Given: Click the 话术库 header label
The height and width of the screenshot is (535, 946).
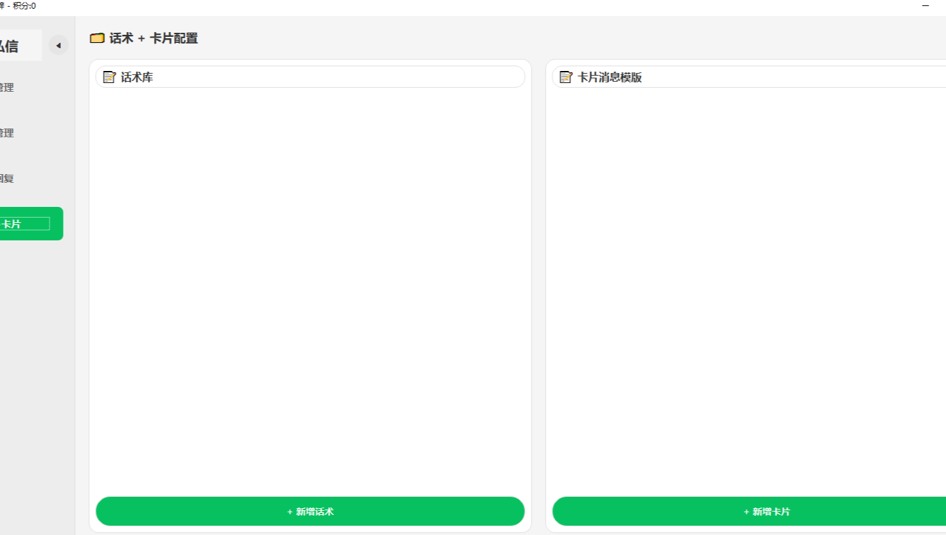Looking at the screenshot, I should pyautogui.click(x=137, y=78).
